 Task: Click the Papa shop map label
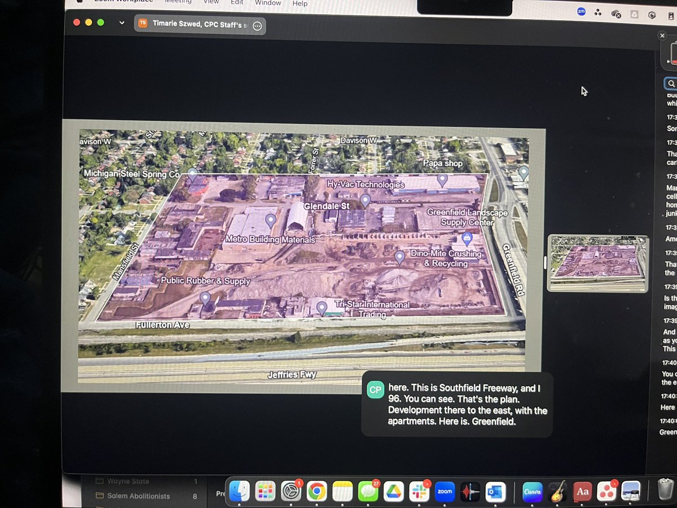443,163
